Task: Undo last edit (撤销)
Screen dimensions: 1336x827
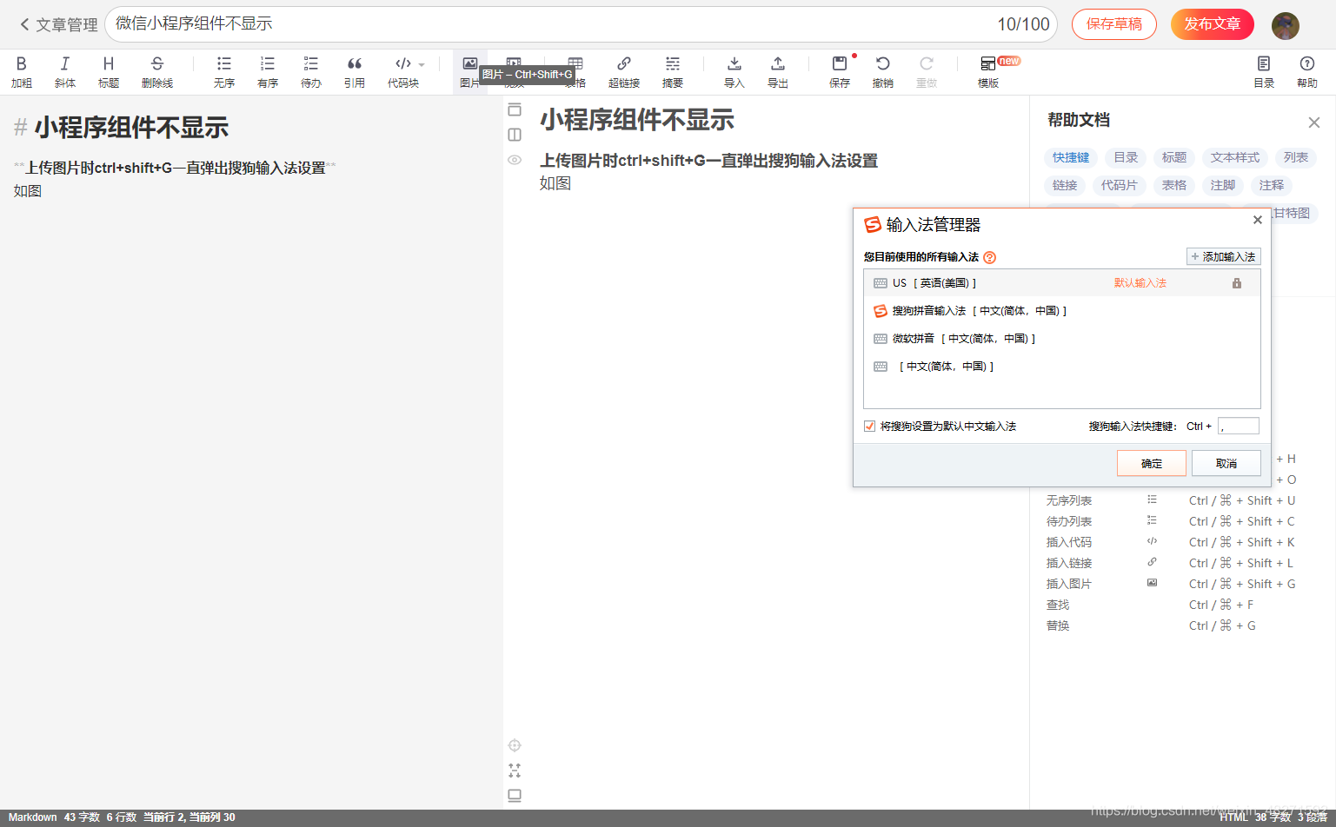Action: click(x=883, y=71)
